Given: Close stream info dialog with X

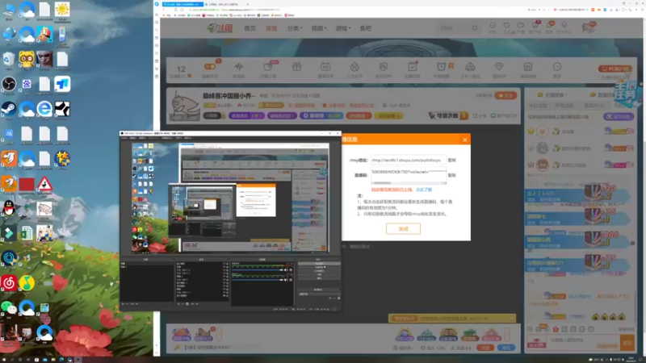Looking at the screenshot, I should (x=465, y=140).
